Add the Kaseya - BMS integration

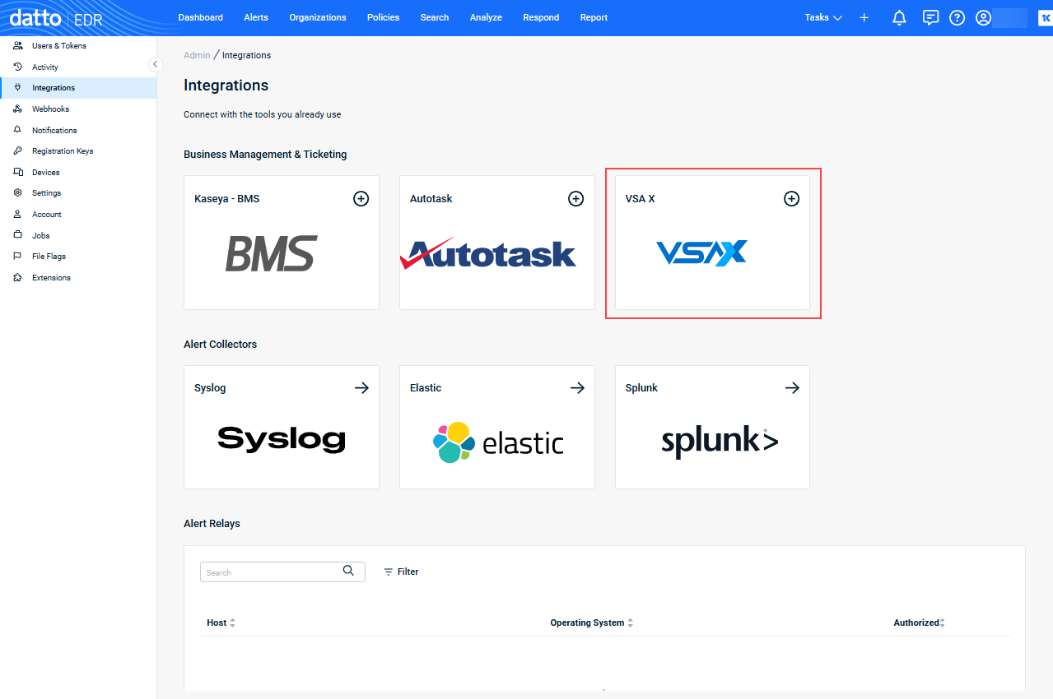(x=361, y=198)
